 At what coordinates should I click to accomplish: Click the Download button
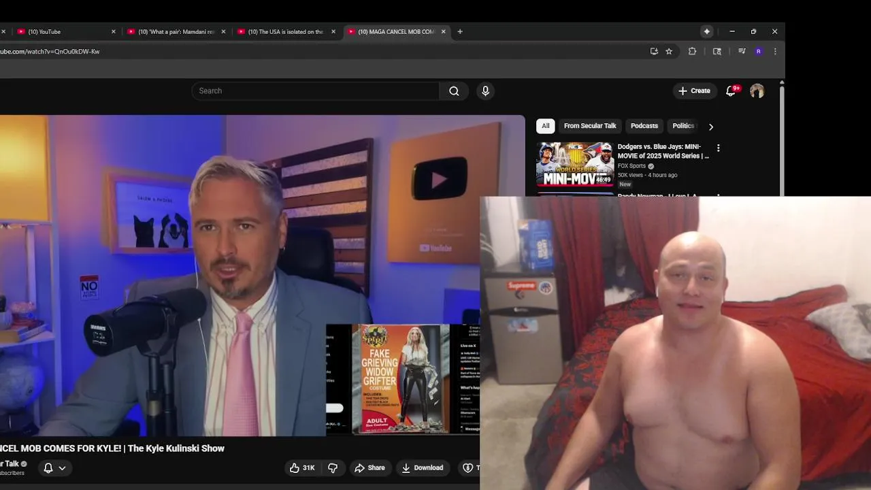point(422,468)
